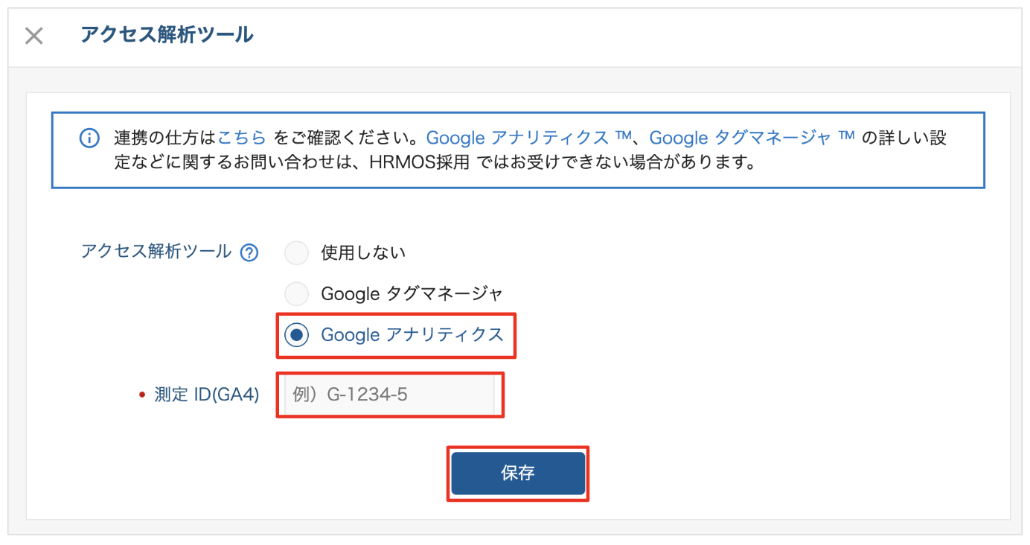Click the 使用しない option label text
Image resolution: width=1030 pixels, height=545 pixels.
click(363, 253)
